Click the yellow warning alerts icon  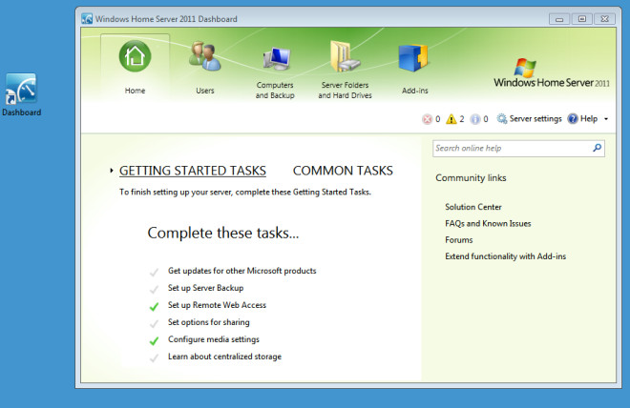(451, 119)
